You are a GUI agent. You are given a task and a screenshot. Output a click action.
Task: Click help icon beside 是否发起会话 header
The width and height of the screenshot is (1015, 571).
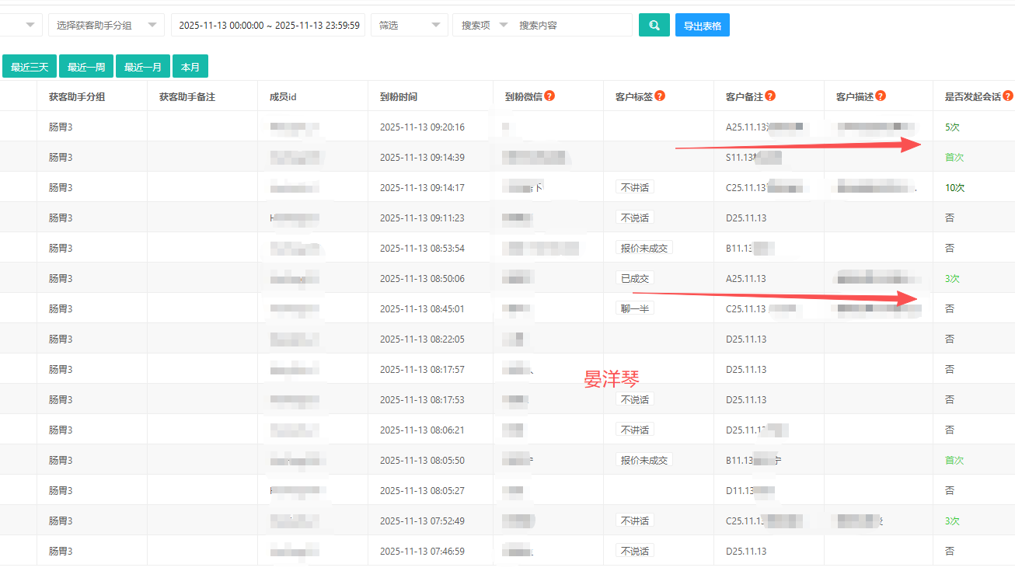tap(1008, 96)
